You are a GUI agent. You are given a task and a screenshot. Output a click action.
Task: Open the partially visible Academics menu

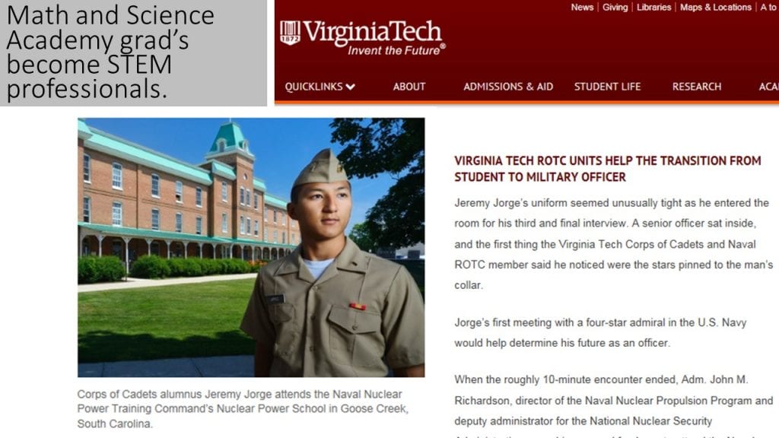[x=768, y=87]
